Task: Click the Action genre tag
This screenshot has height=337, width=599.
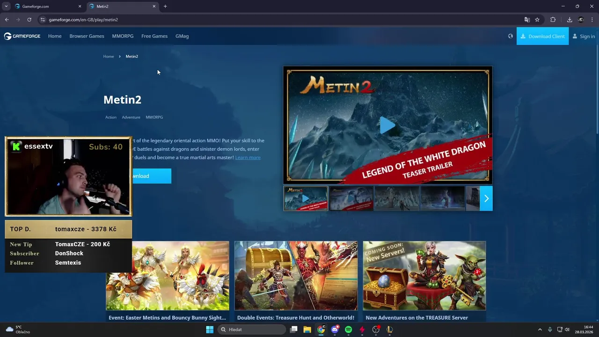Action: (111, 117)
